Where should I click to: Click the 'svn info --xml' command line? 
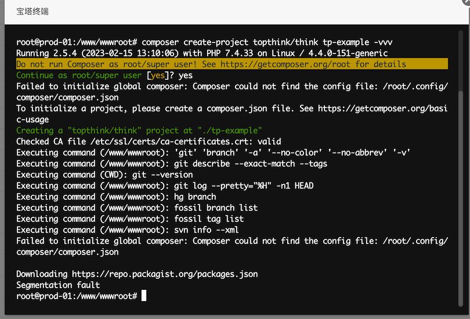(128, 230)
